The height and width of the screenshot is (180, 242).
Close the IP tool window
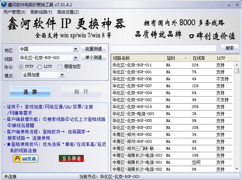[x=237, y=5]
